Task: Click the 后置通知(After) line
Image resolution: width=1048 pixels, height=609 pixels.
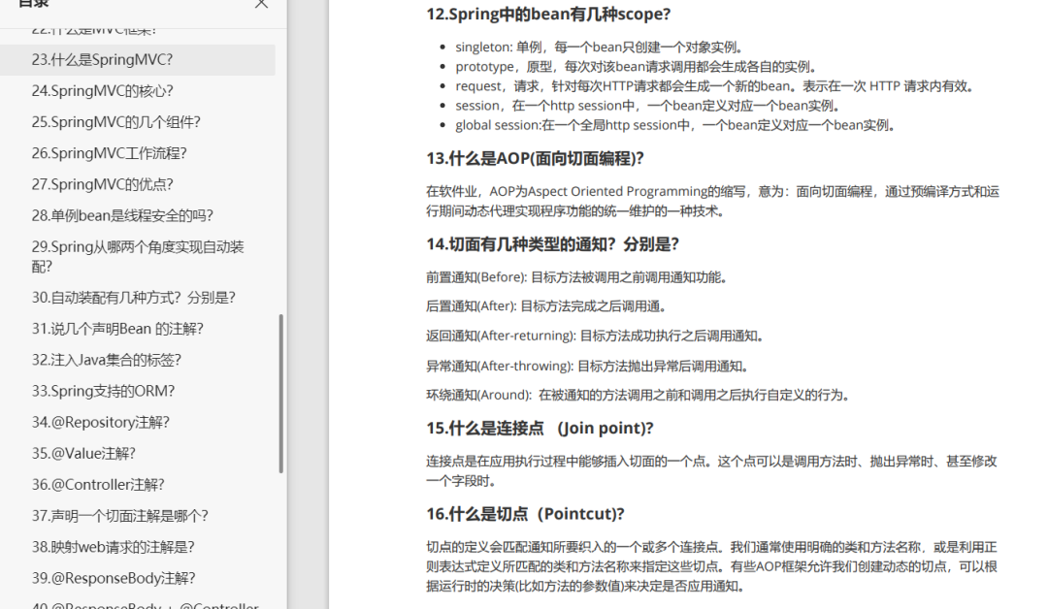Action: click(x=546, y=306)
